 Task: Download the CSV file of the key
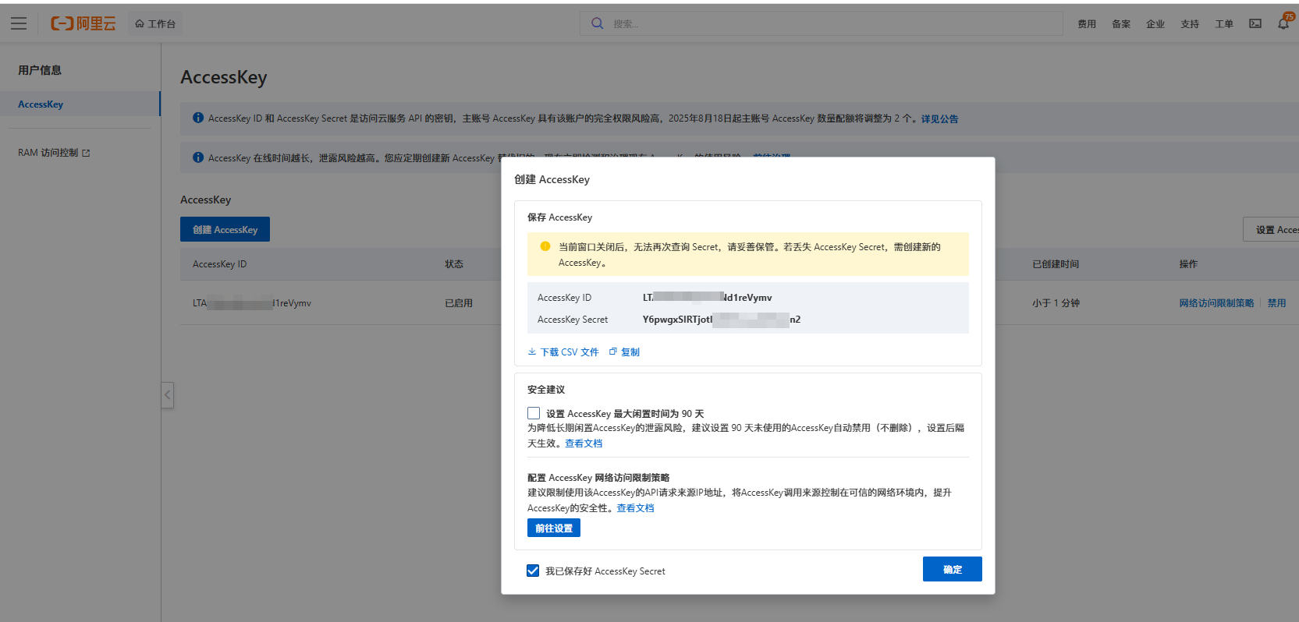coord(563,352)
